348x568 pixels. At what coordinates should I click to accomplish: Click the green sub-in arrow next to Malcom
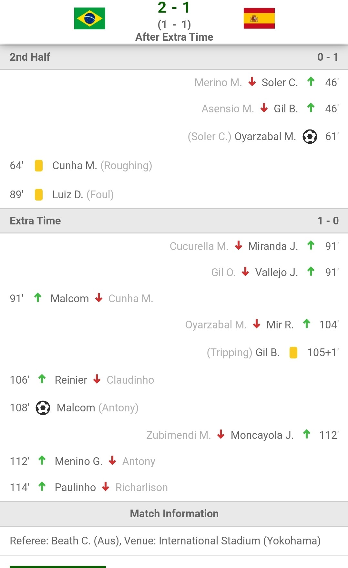[x=38, y=298]
